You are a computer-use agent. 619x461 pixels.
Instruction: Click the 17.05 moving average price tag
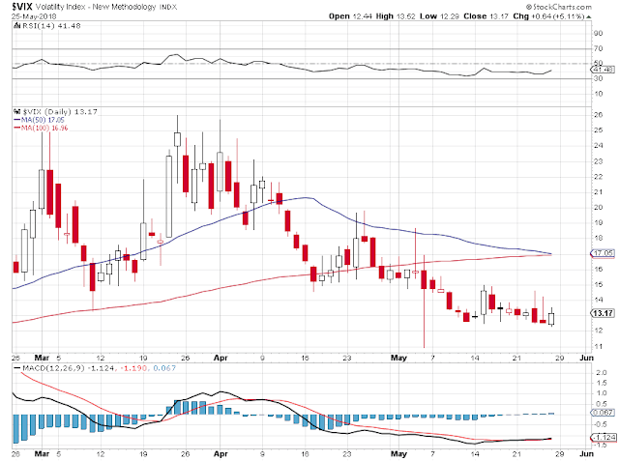click(x=604, y=253)
